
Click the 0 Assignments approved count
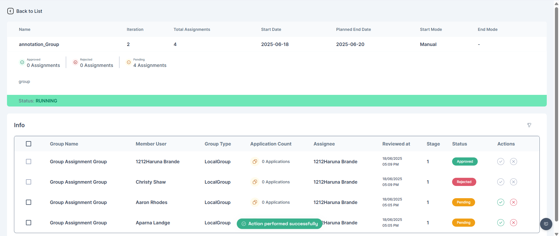[43, 65]
